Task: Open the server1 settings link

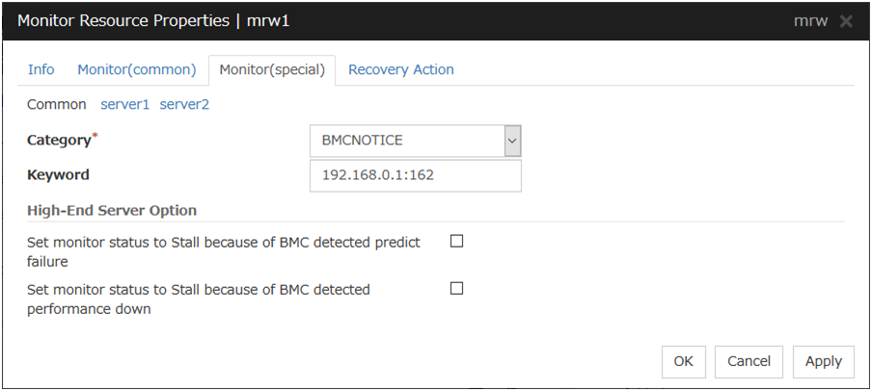Action: [x=125, y=104]
